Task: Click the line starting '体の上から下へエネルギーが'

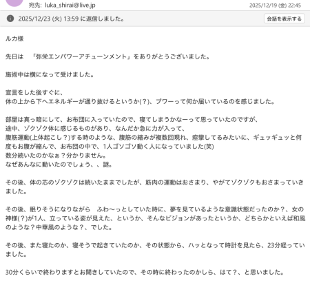Action: [x=140, y=101]
